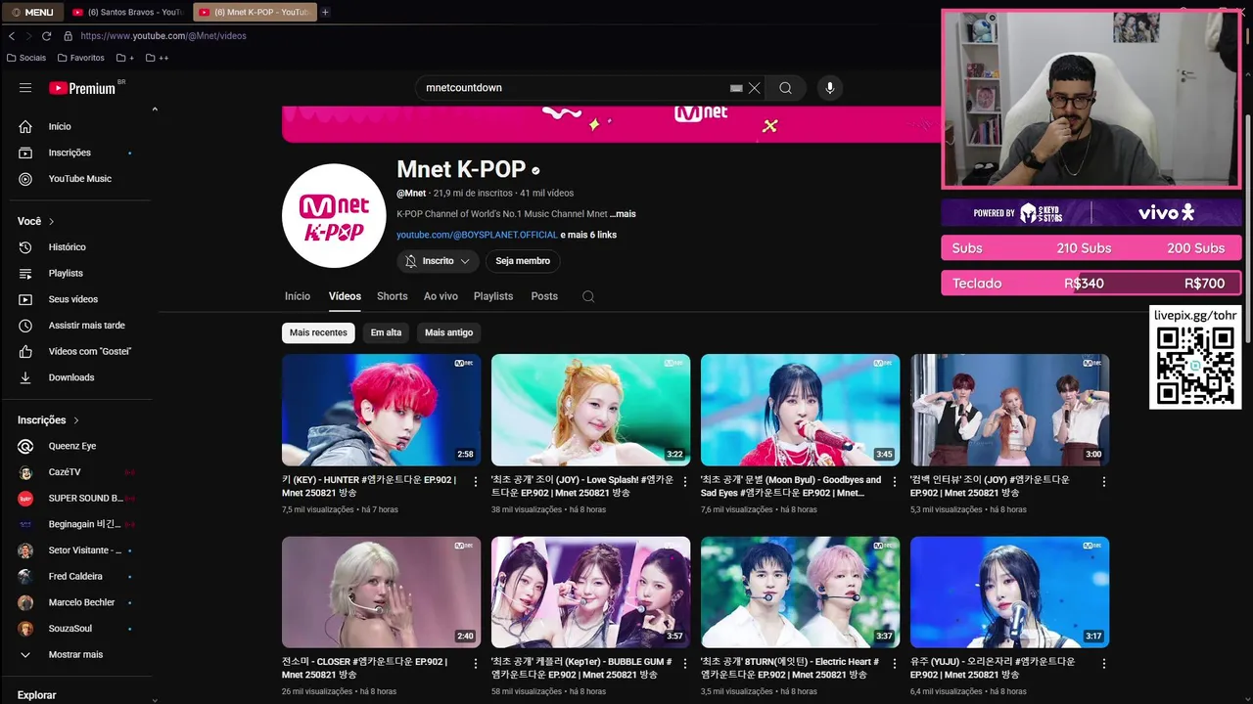Start voice search with microphone
Viewport: 1253px width, 704px height.
(830, 88)
